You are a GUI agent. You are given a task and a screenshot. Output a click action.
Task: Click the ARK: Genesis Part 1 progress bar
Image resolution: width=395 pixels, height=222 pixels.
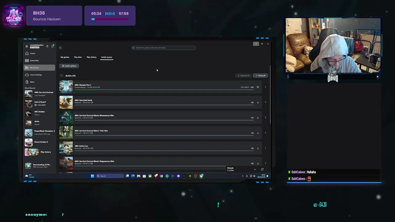click(164, 89)
